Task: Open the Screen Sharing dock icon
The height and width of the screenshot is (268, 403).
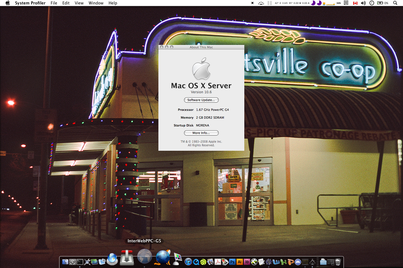Action: (x=102, y=262)
